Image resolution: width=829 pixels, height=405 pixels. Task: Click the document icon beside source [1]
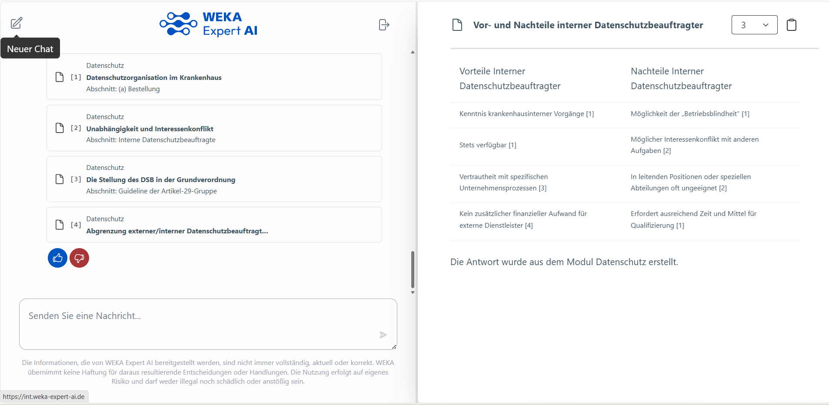(x=60, y=77)
